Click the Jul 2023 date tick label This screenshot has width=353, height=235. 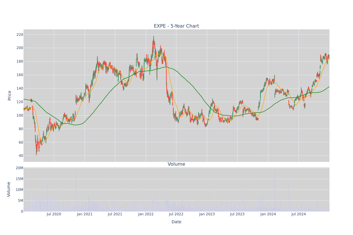[x=237, y=214]
